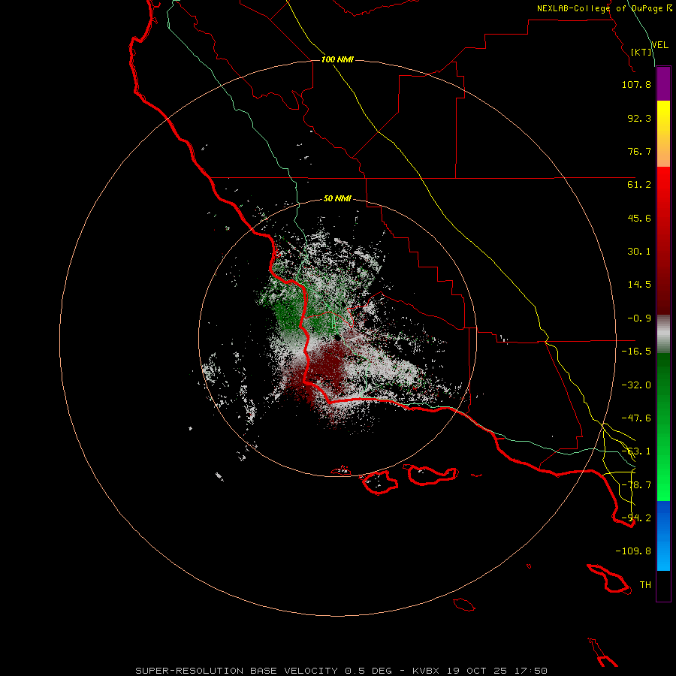Click the 92.3 velocity scale value
676x676 pixels.
tap(639, 118)
